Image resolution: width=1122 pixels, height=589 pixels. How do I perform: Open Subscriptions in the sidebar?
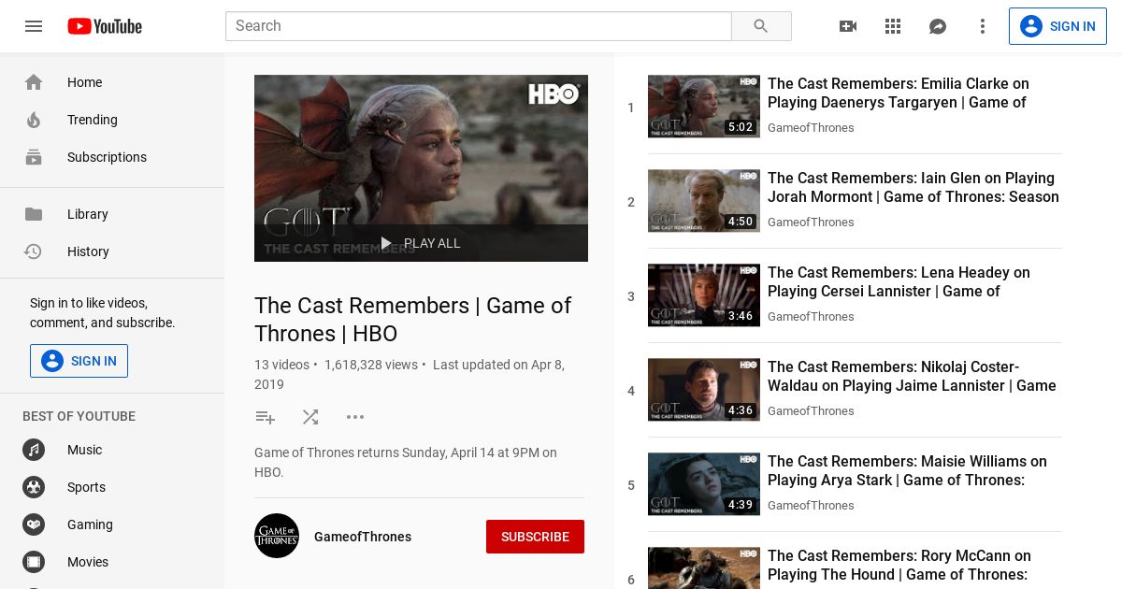(112, 157)
